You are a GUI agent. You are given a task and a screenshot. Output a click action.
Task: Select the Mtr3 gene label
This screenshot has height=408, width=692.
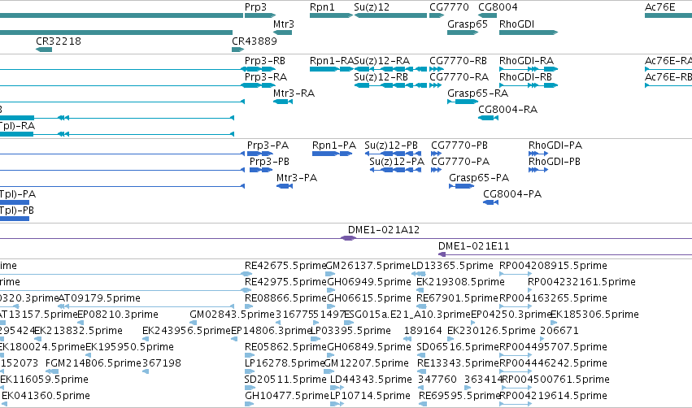pos(283,24)
